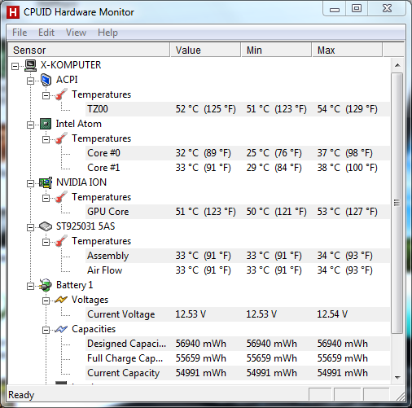Click the Intel Atom processor chip icon
This screenshot has height=408, width=412.
pos(46,124)
